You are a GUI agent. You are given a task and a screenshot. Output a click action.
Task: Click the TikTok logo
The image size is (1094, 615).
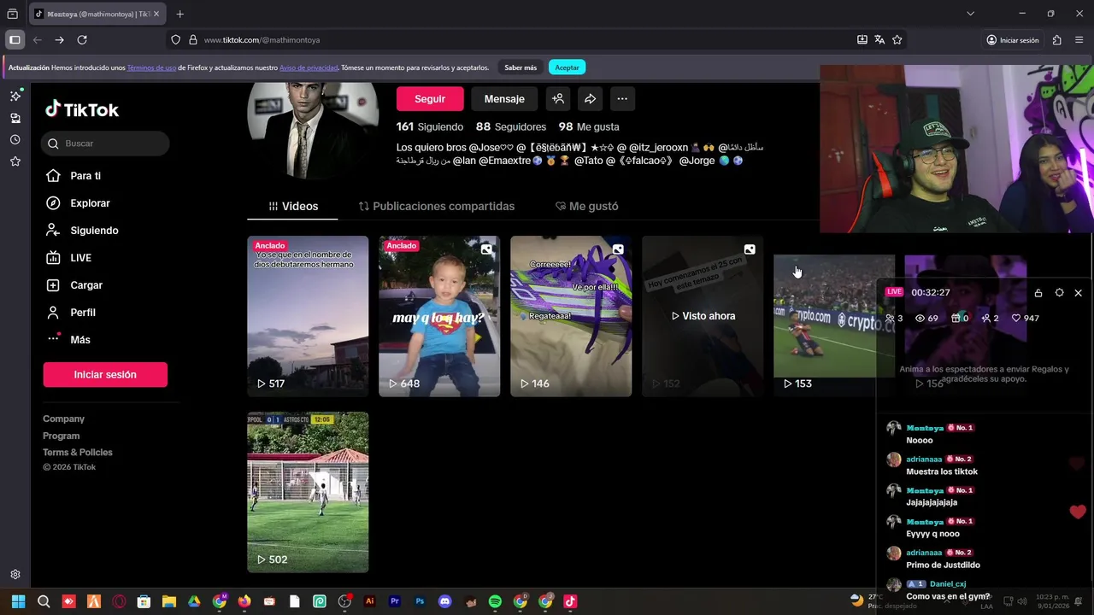[82, 109]
